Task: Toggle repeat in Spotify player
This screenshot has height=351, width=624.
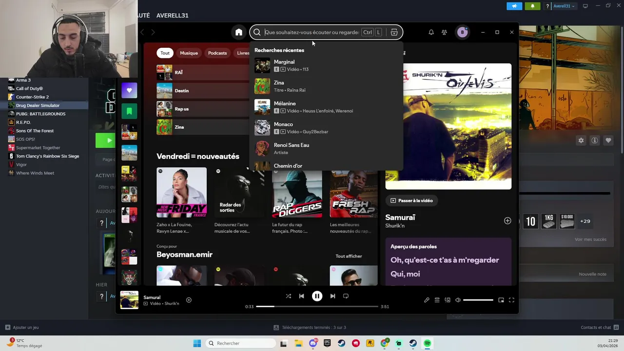Action: (x=346, y=296)
